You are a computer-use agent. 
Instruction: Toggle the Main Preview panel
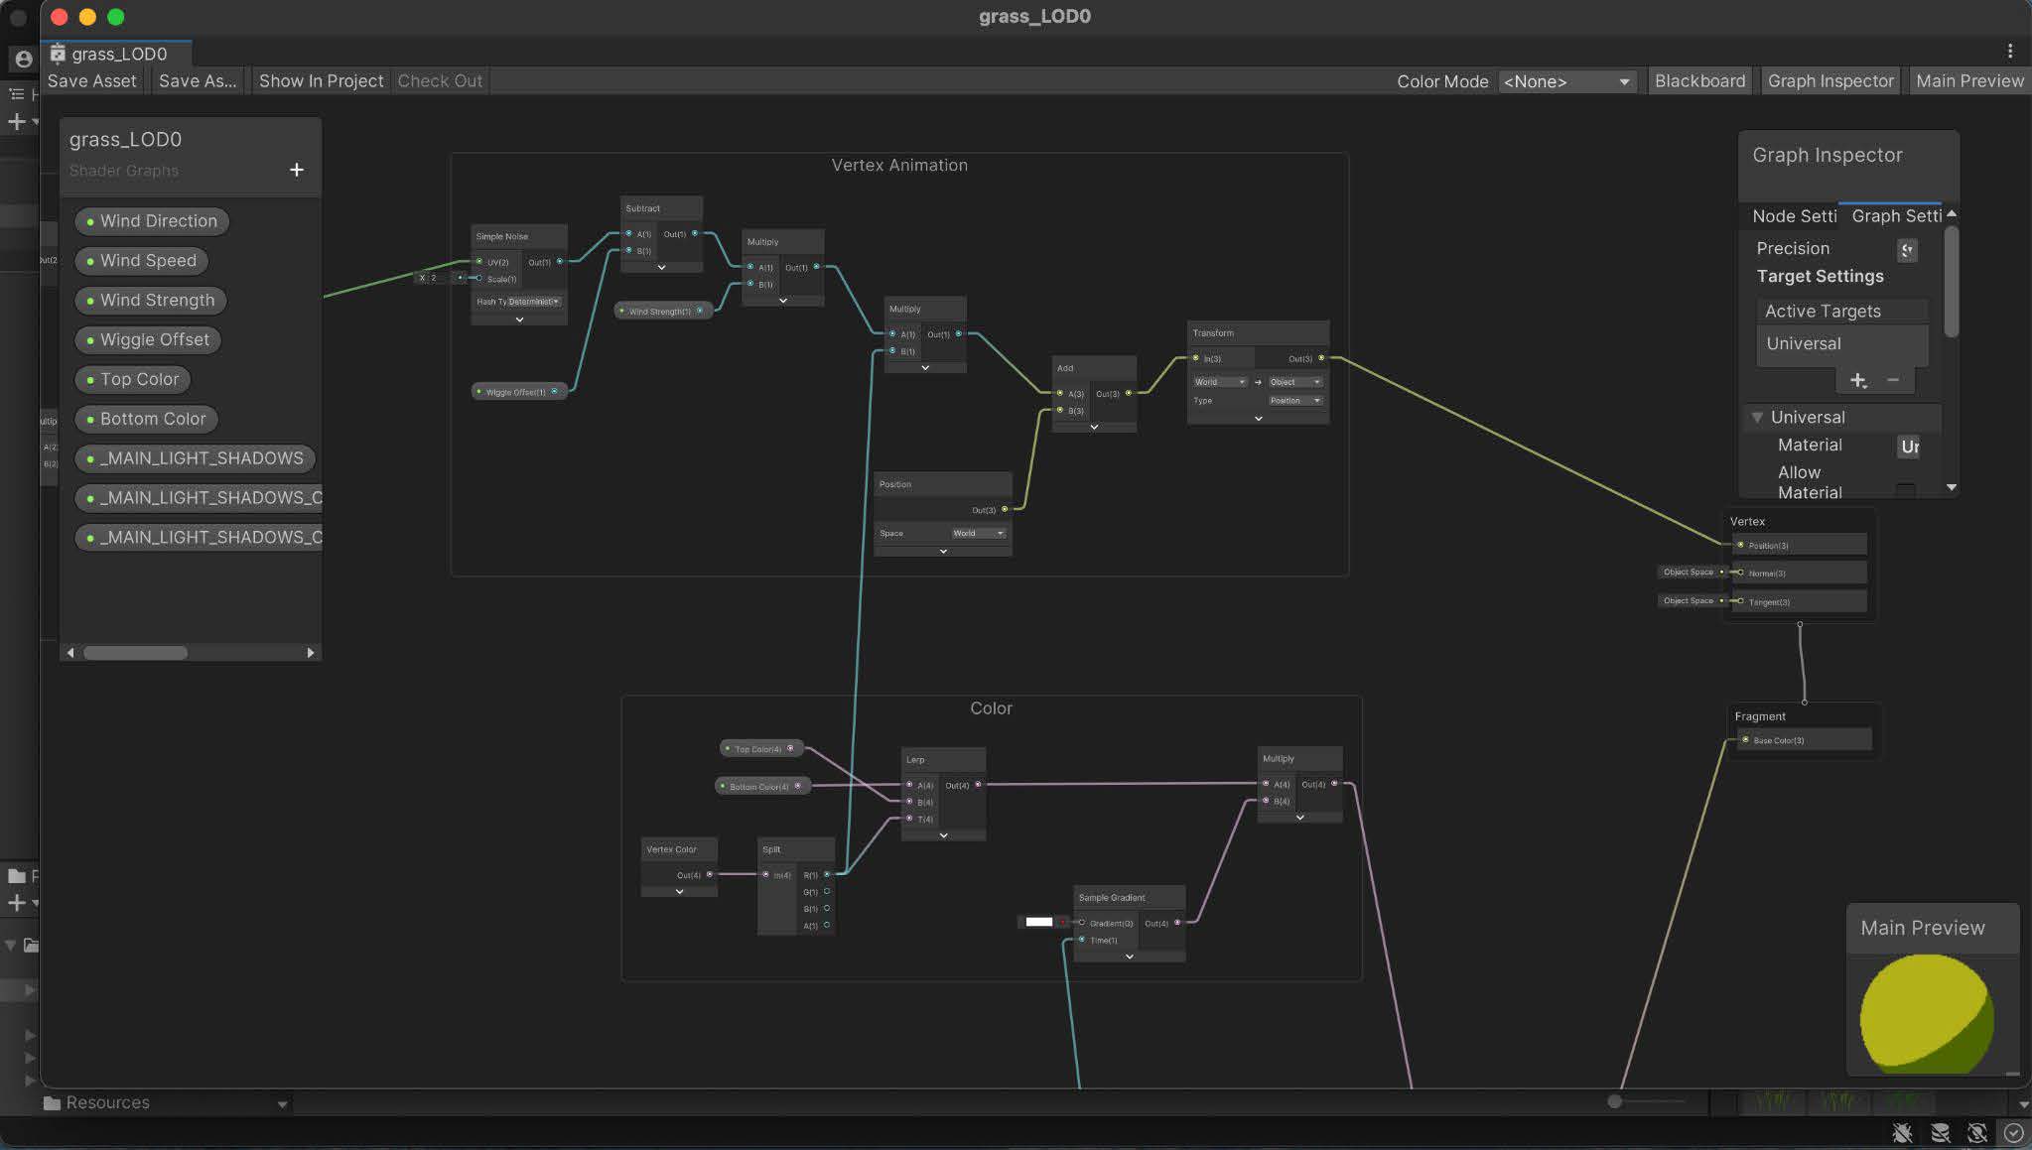(1968, 81)
